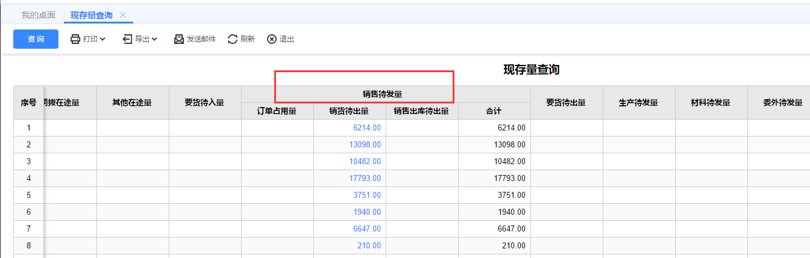
Task: Click the 退出 exit icon
Action: pos(272,39)
